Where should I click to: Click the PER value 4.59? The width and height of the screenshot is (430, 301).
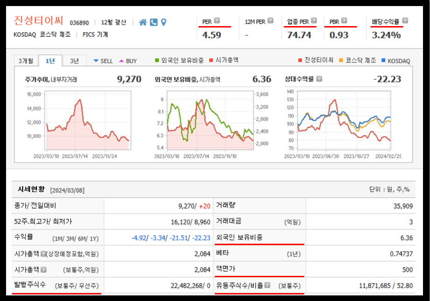pyautogui.click(x=211, y=35)
